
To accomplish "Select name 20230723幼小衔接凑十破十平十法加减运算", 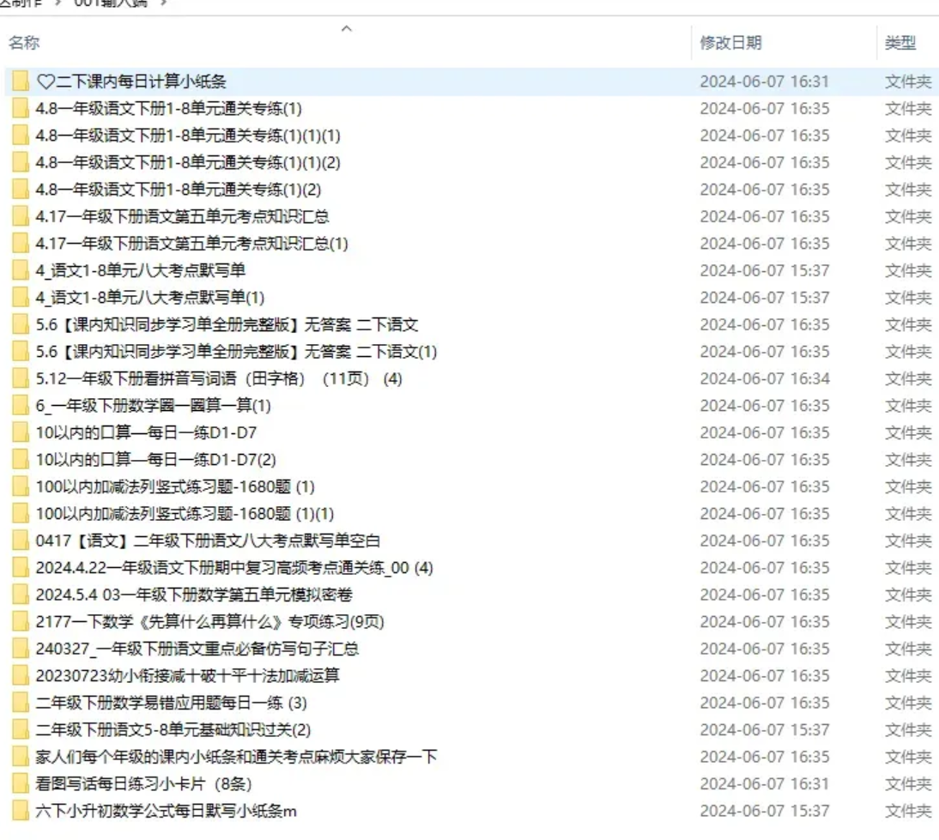I will tap(188, 675).
